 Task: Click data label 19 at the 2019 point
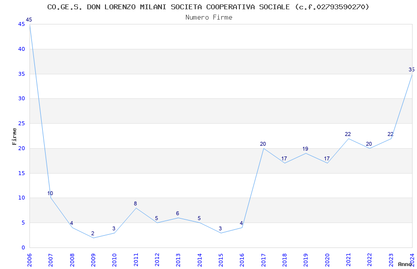pyautogui.click(x=305, y=149)
